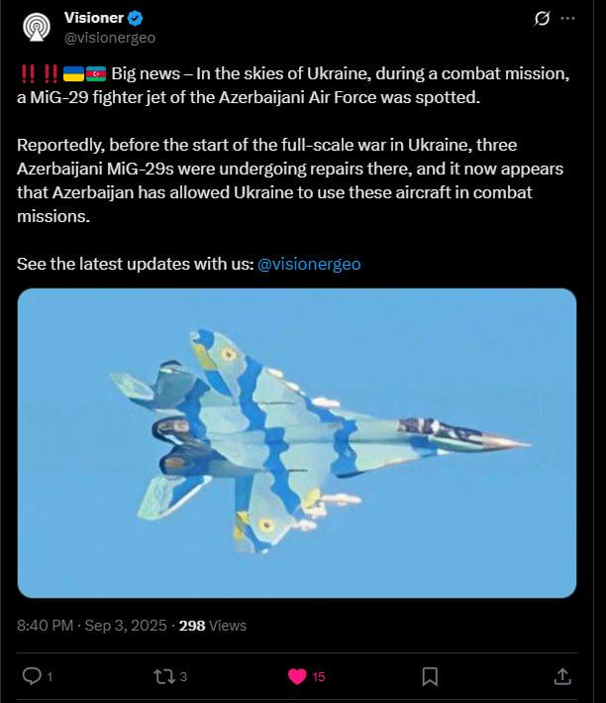
Task: Click the blue verified badge next to Visioner
Action: (136, 18)
